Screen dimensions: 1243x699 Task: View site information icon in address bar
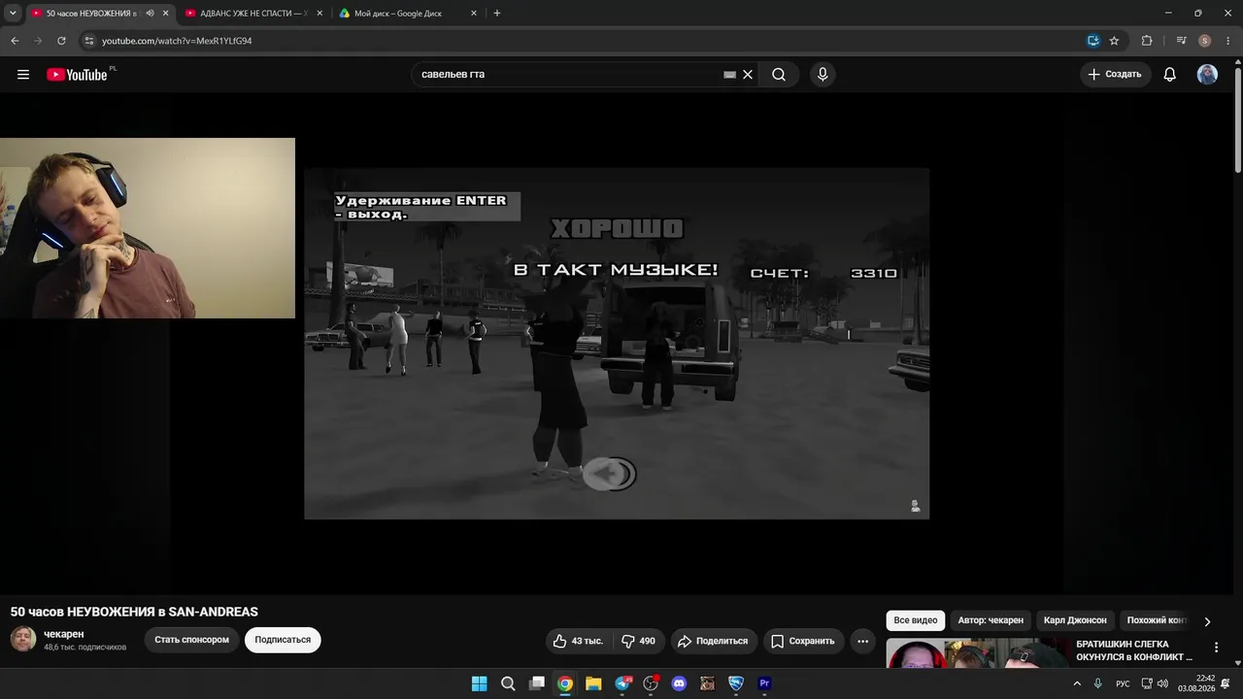[x=89, y=41]
